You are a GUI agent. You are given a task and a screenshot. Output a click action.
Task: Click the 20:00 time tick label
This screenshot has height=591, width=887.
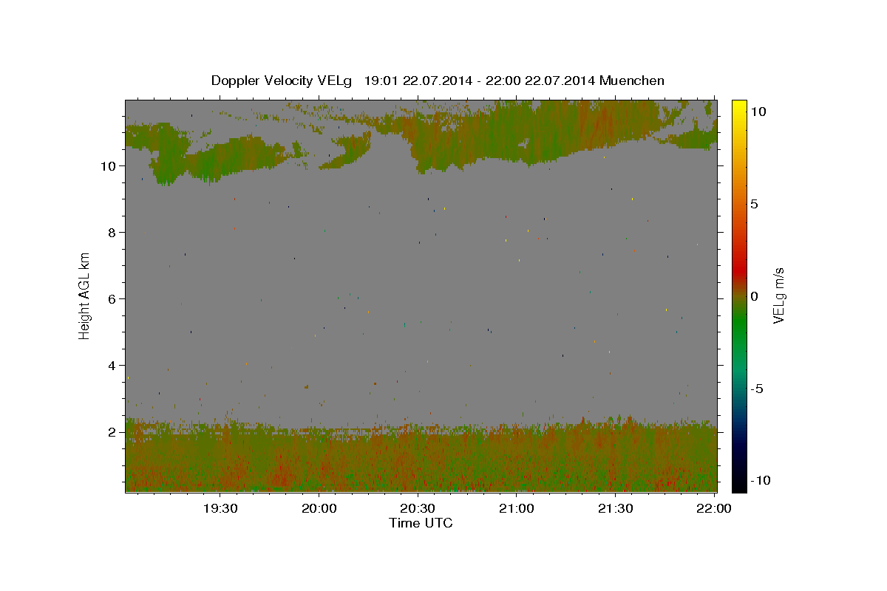[x=319, y=508]
